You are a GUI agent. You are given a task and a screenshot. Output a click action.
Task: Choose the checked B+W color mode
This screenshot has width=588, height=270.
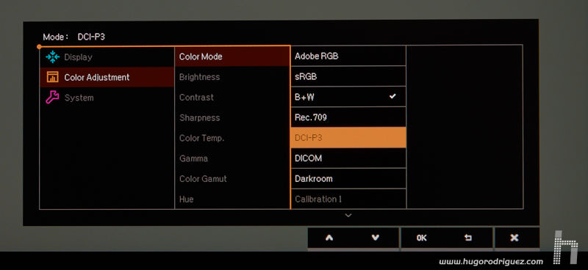pos(348,97)
